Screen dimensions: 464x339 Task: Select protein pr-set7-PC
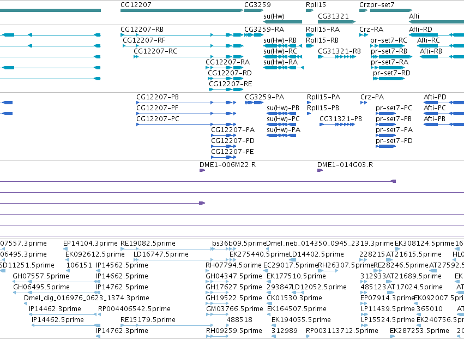(x=386, y=114)
